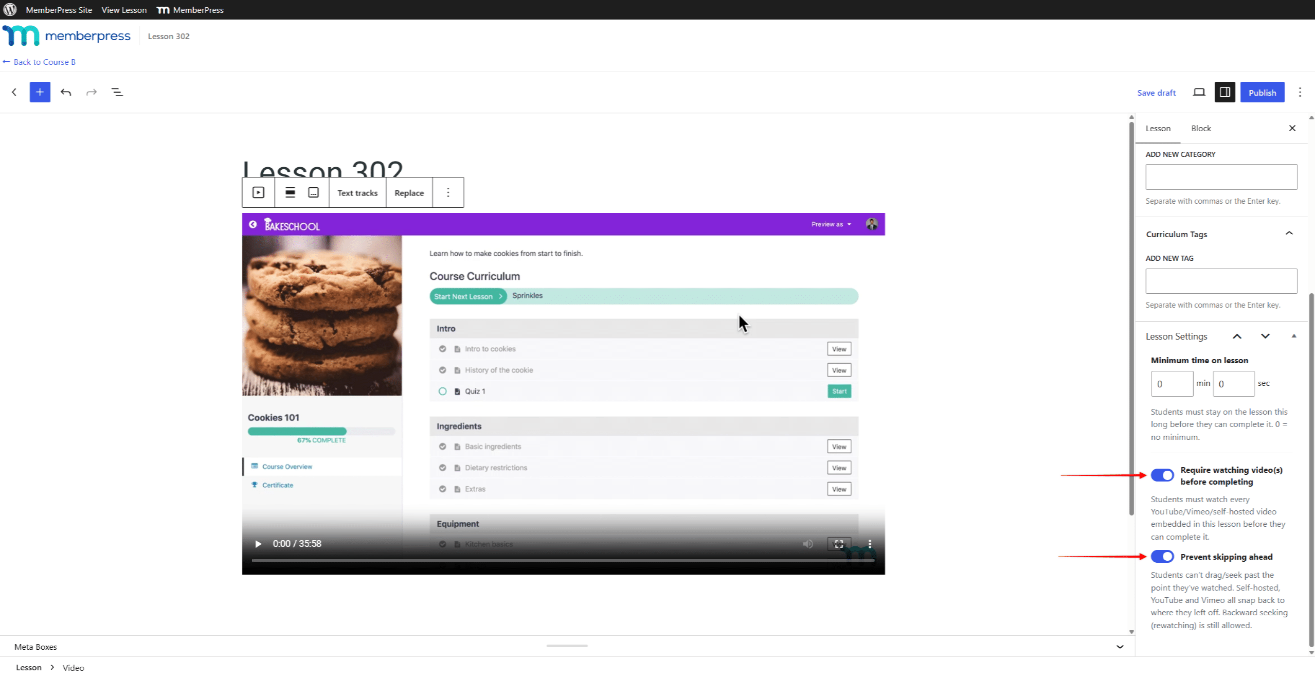
Task: Close the settings sidebar with the X
Action: tap(1292, 128)
